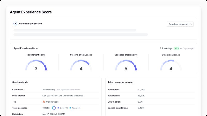Click the 3.8 average score text
The width and height of the screenshot is (207, 116).
click(166, 48)
